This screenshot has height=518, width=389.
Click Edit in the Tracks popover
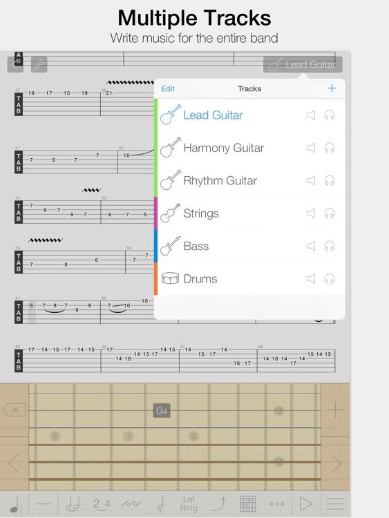(168, 88)
